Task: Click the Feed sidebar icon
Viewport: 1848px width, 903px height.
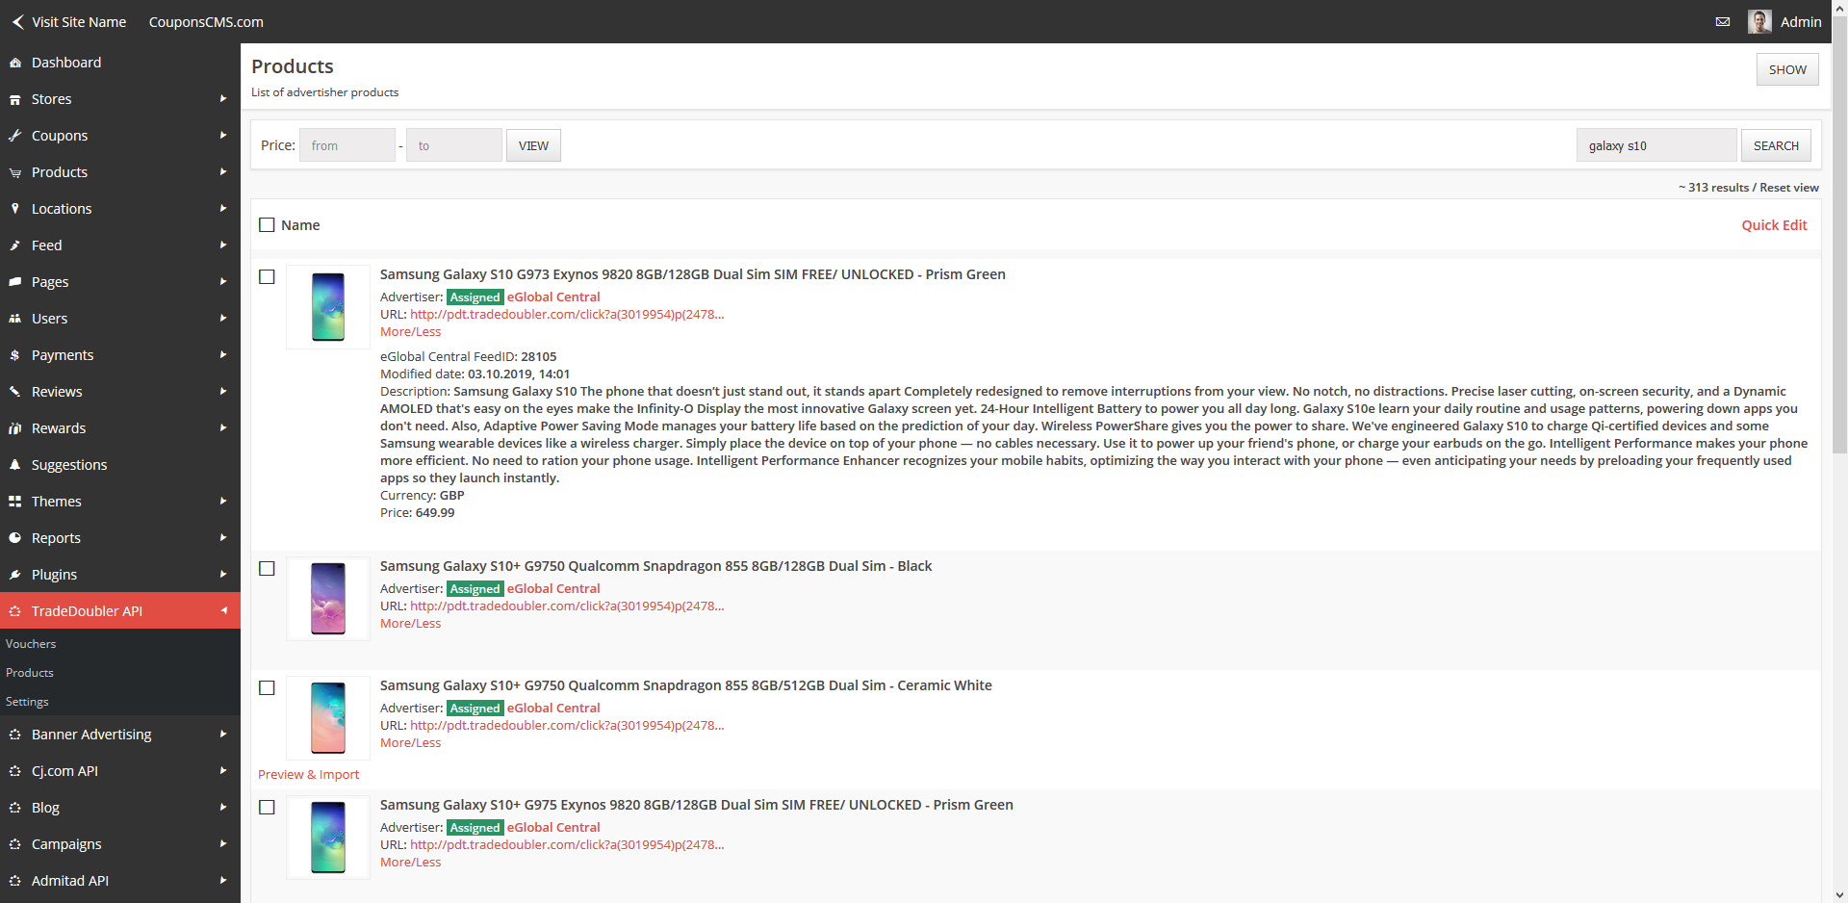Action: tap(14, 245)
